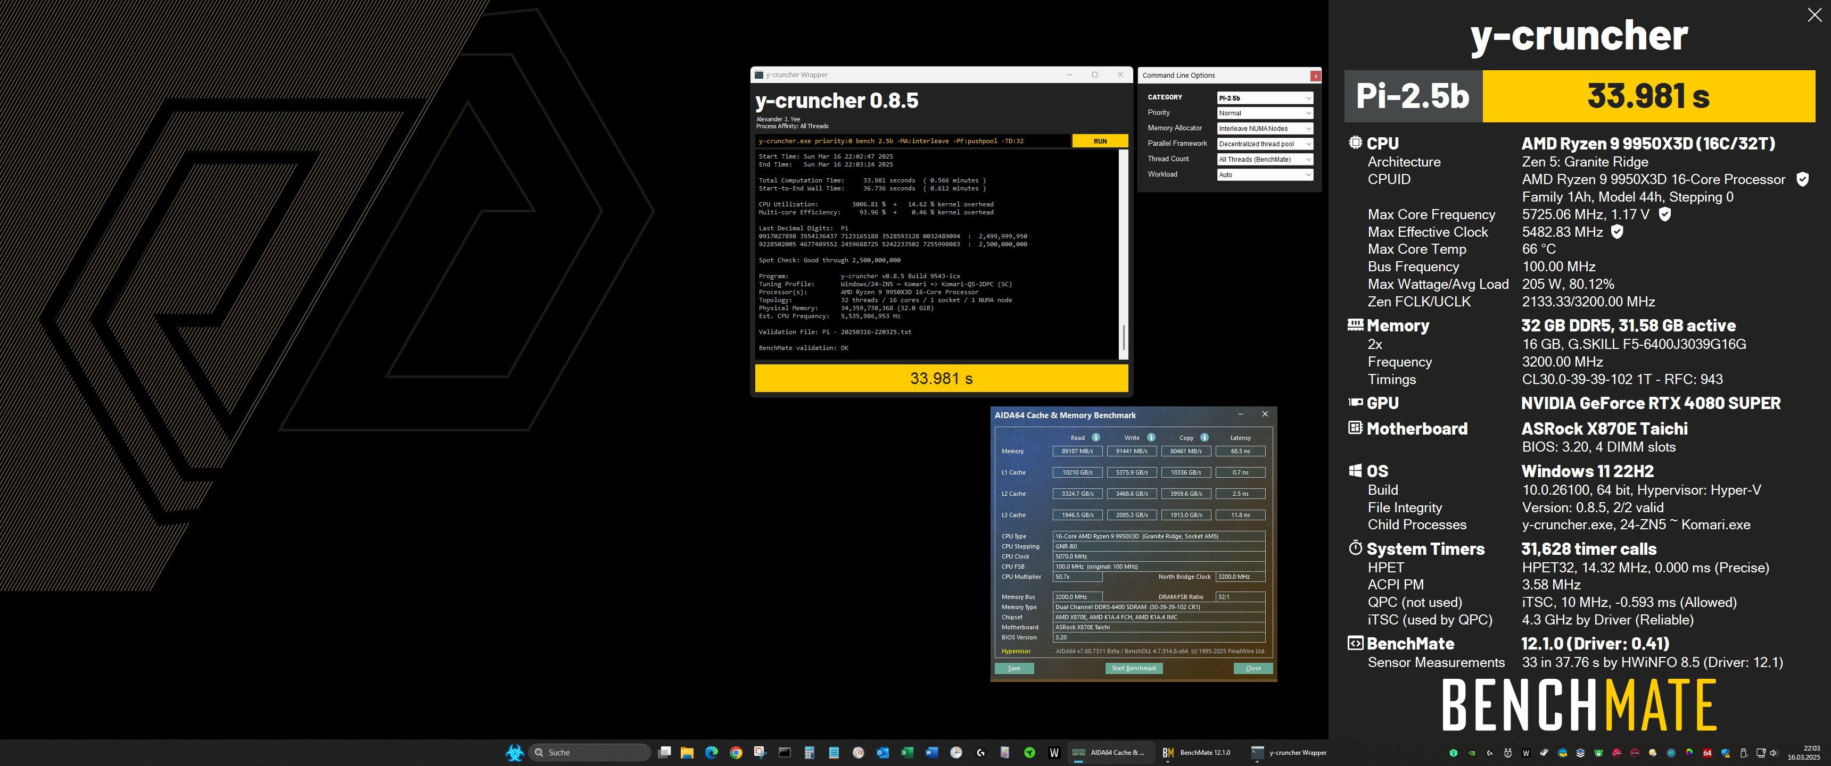The image size is (1831, 766).
Task: Open Excel from the taskbar
Action: click(x=907, y=753)
